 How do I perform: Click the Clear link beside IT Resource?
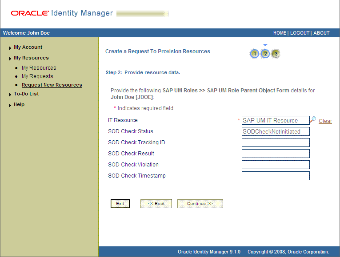tap(325, 121)
